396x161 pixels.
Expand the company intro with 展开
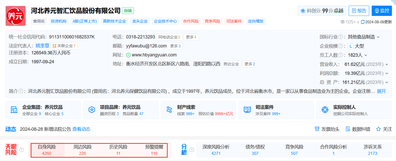381,91
